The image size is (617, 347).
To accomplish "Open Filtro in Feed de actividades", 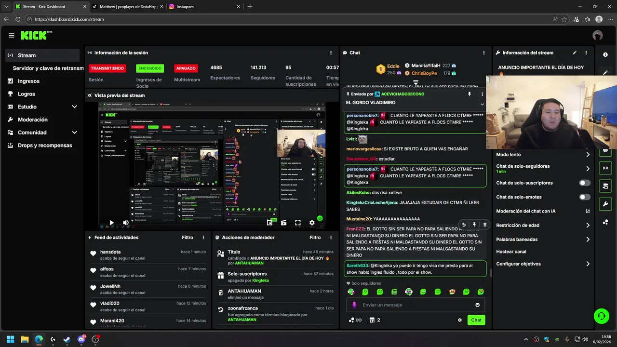I will pyautogui.click(x=188, y=238).
